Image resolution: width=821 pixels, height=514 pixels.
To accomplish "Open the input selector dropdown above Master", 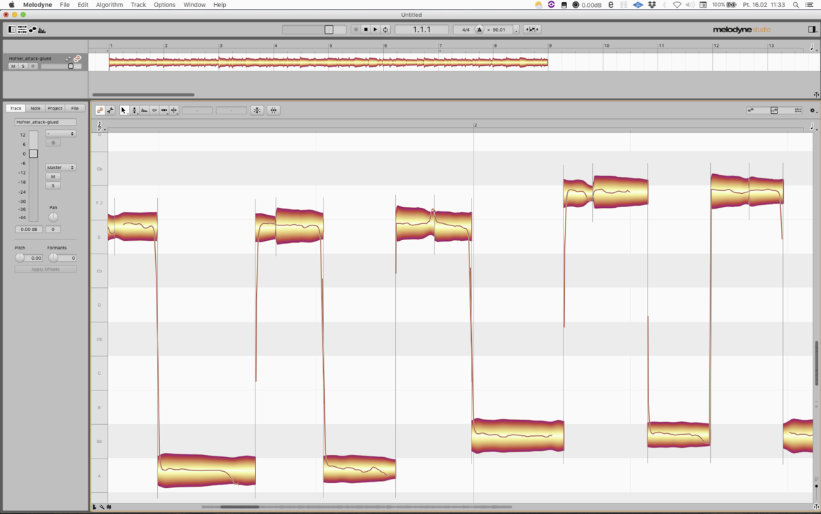I will [61, 133].
